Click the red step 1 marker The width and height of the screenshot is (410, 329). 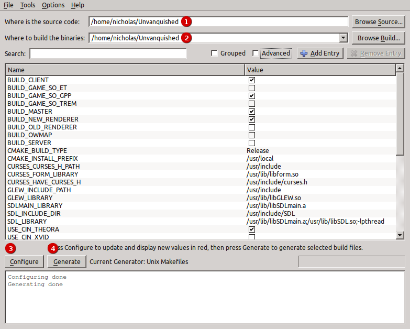[186, 22]
